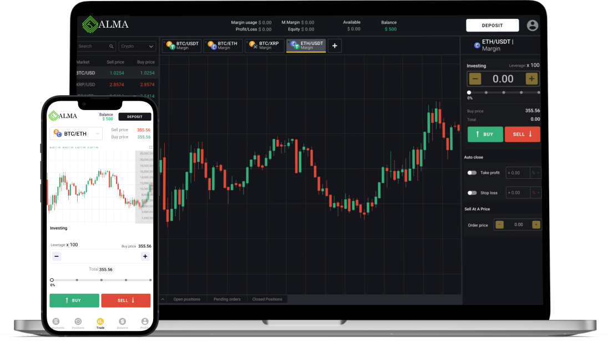Expand the bottom positions panel chevron
Screen dimensions: 608x342
(x=163, y=299)
